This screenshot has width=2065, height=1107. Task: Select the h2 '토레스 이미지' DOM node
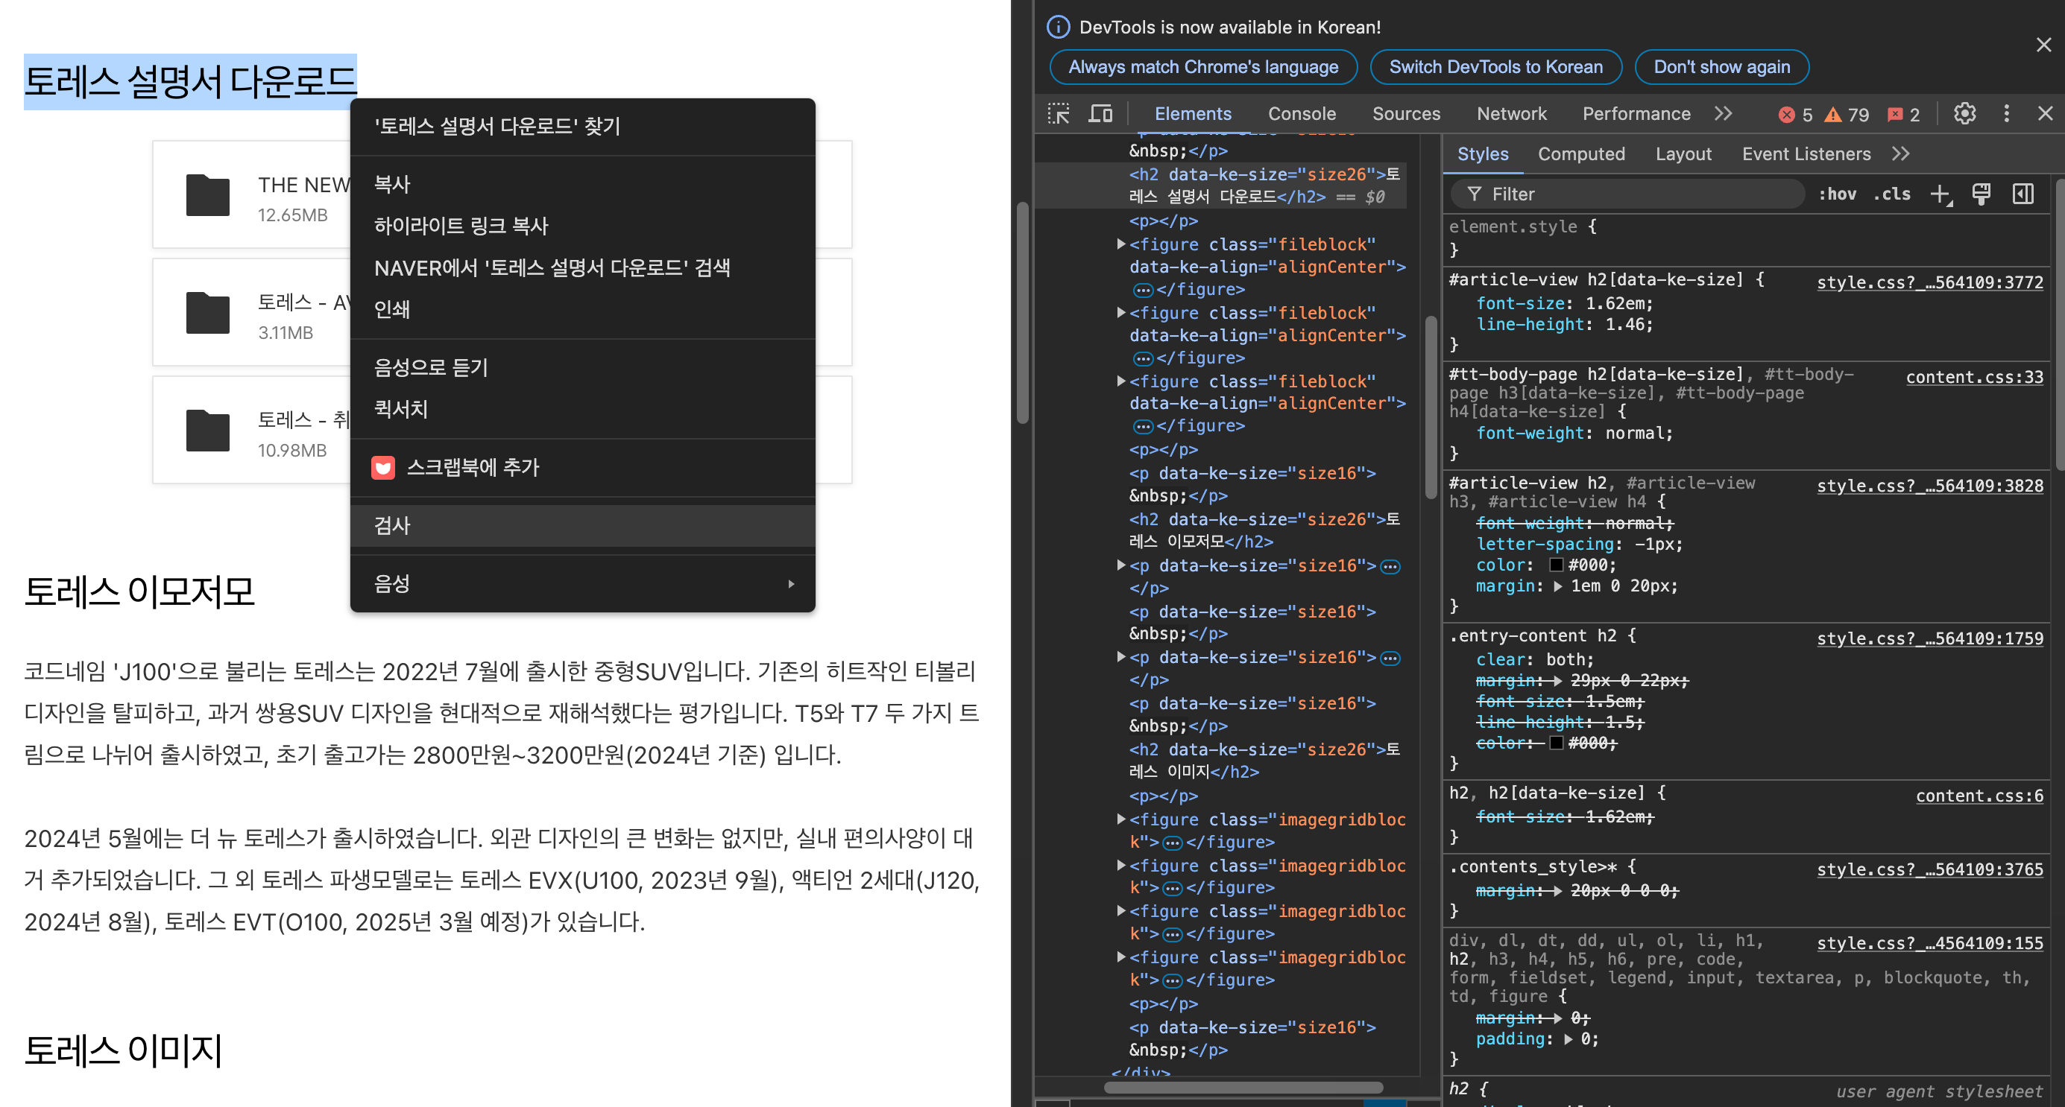coord(1264,760)
